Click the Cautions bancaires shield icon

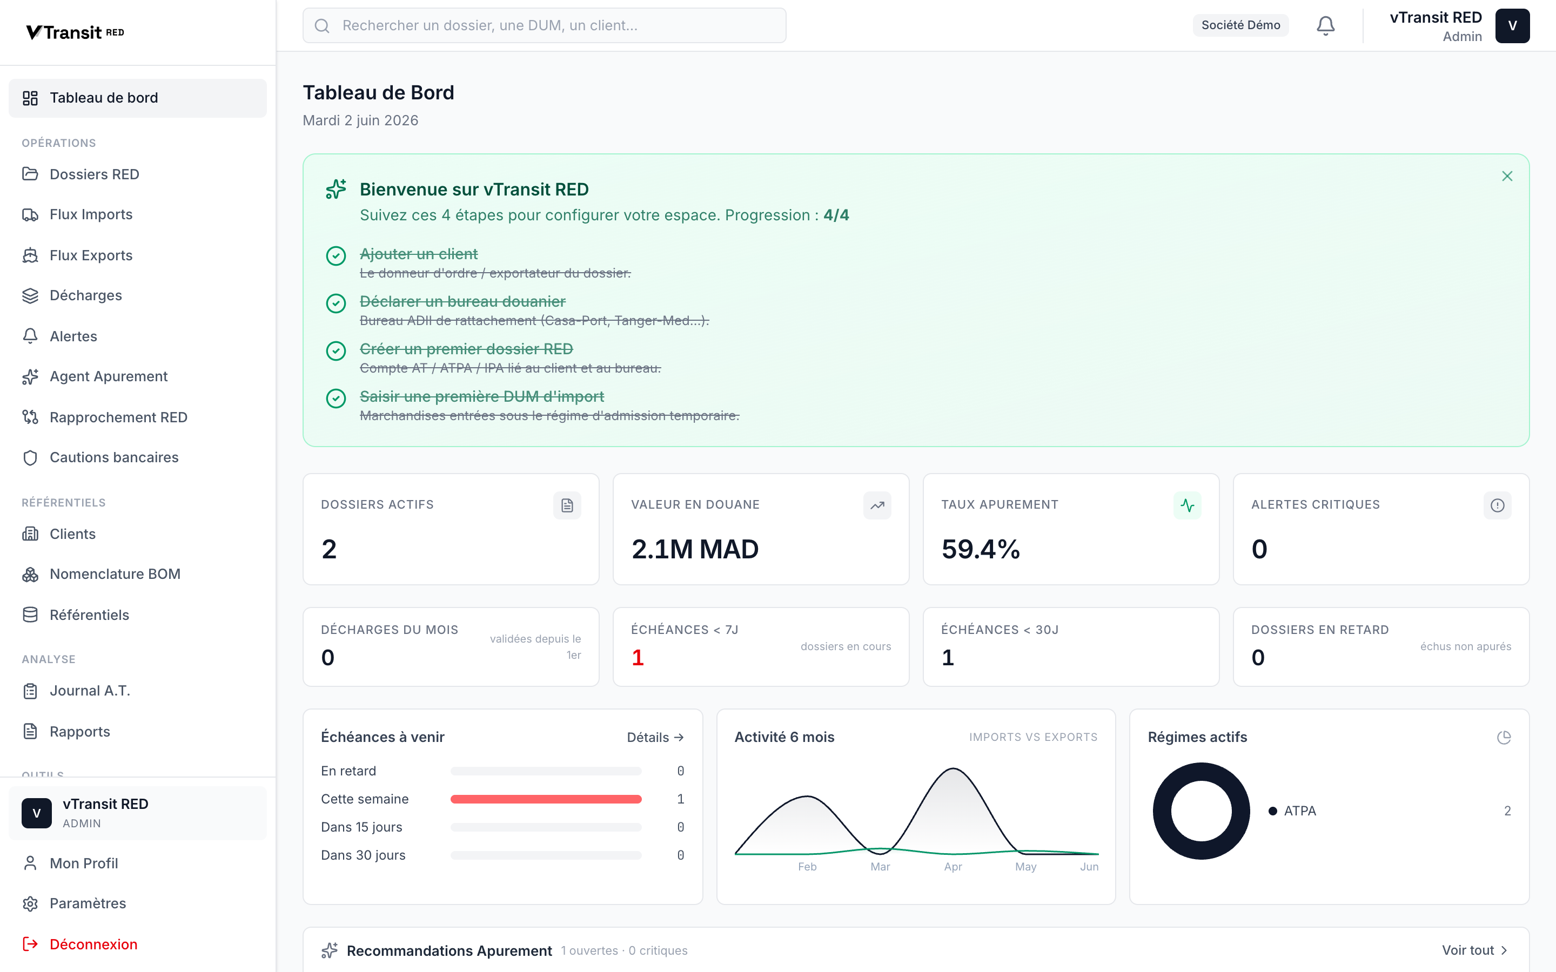pyautogui.click(x=30, y=458)
